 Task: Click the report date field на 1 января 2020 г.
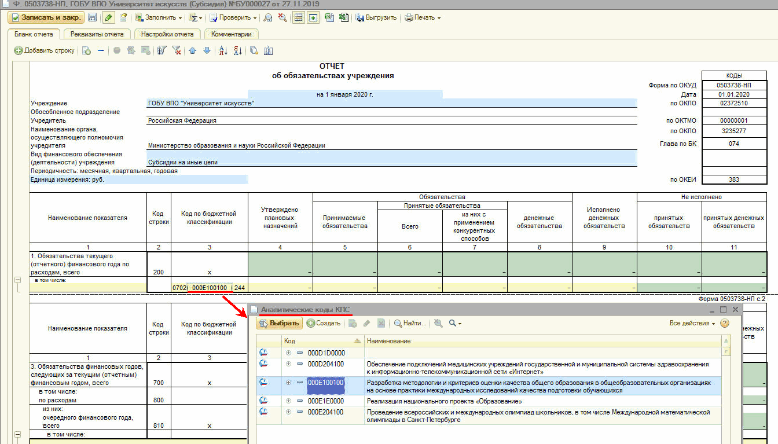[x=345, y=94]
